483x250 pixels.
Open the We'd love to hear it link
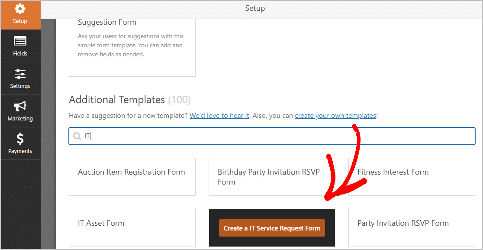click(219, 115)
